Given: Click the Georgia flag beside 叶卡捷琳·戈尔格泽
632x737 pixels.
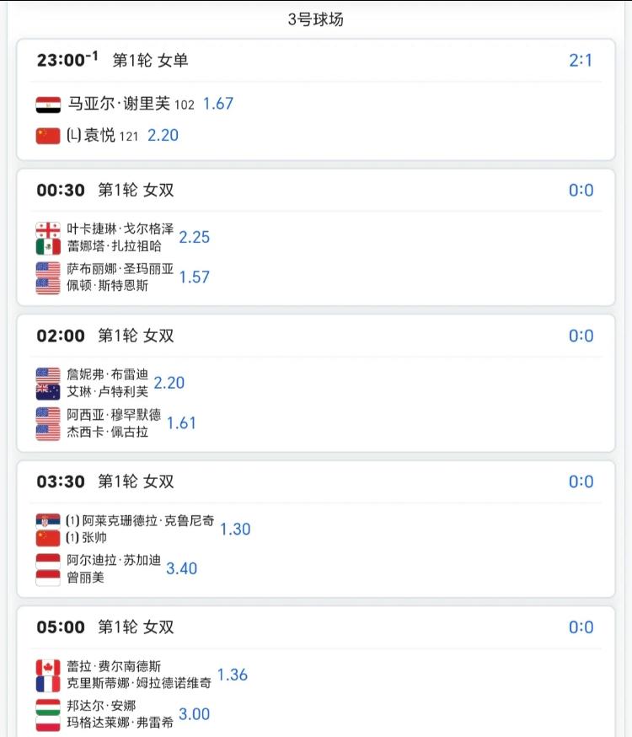Looking at the screenshot, I should click(48, 229).
